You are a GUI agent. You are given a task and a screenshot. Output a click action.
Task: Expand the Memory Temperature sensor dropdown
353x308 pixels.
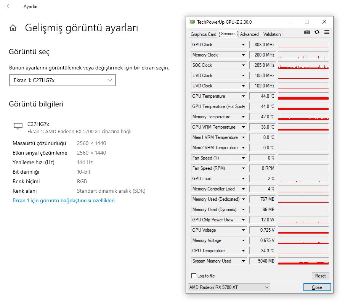(243, 117)
